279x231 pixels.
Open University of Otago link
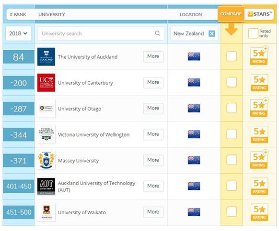point(80,109)
